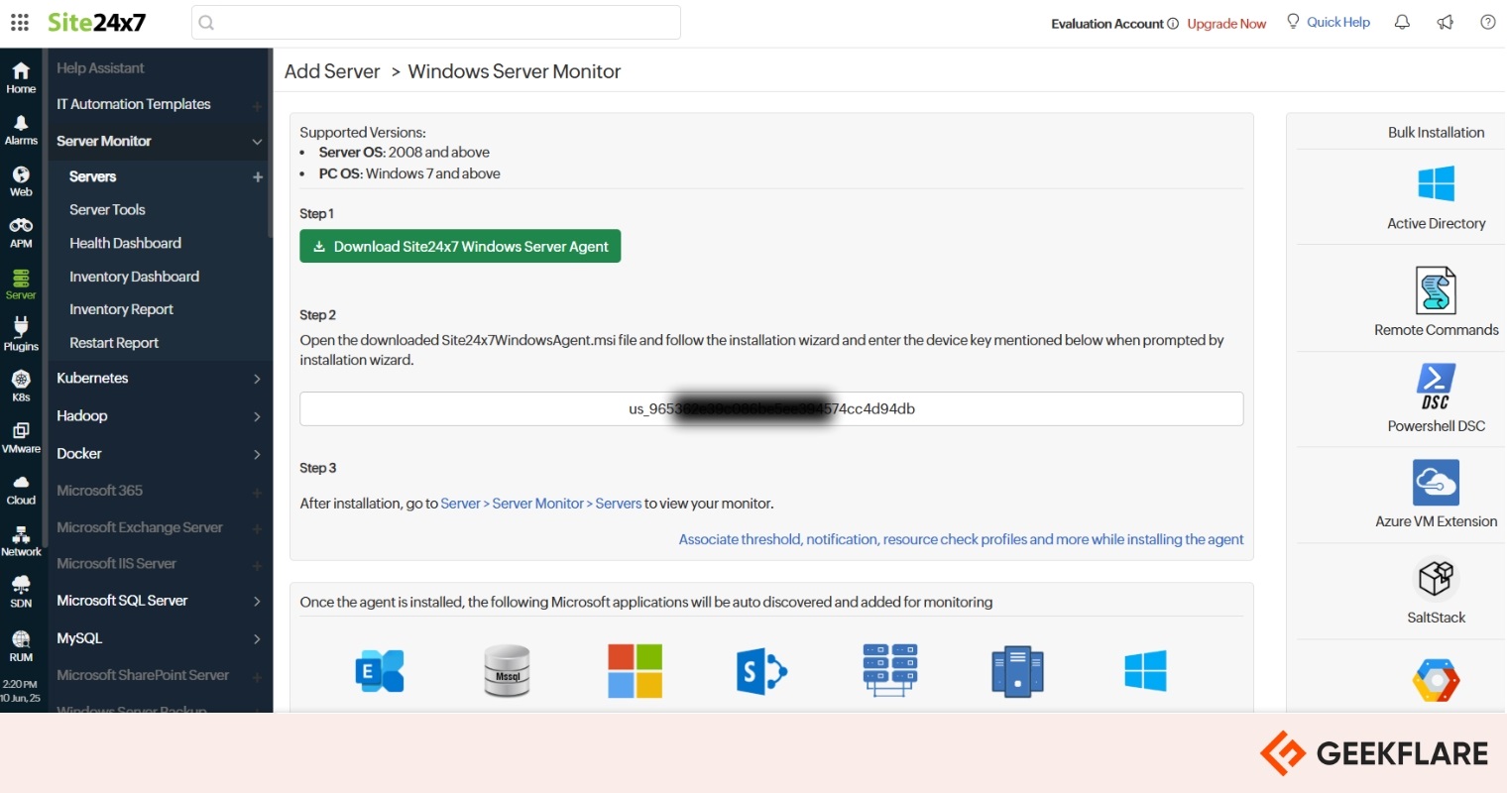Open the announcements megaphone icon
Viewport: 1507px width, 793px height.
[x=1446, y=22]
